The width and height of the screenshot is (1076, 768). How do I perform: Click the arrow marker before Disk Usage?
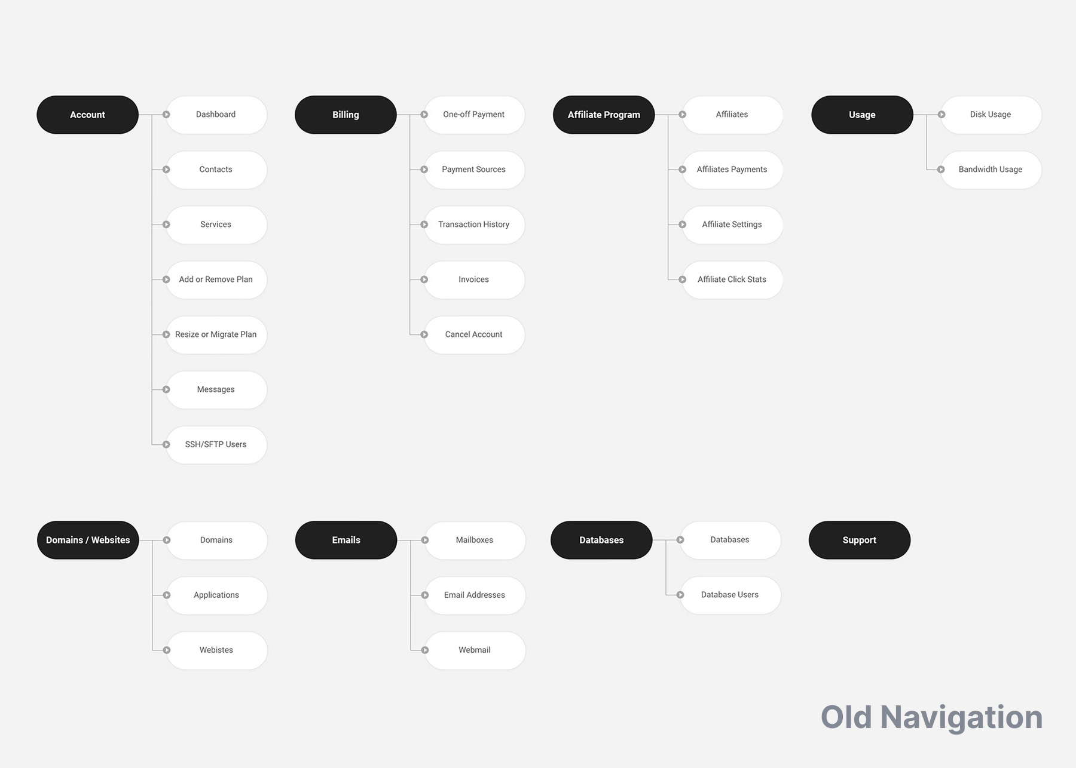pyautogui.click(x=941, y=115)
